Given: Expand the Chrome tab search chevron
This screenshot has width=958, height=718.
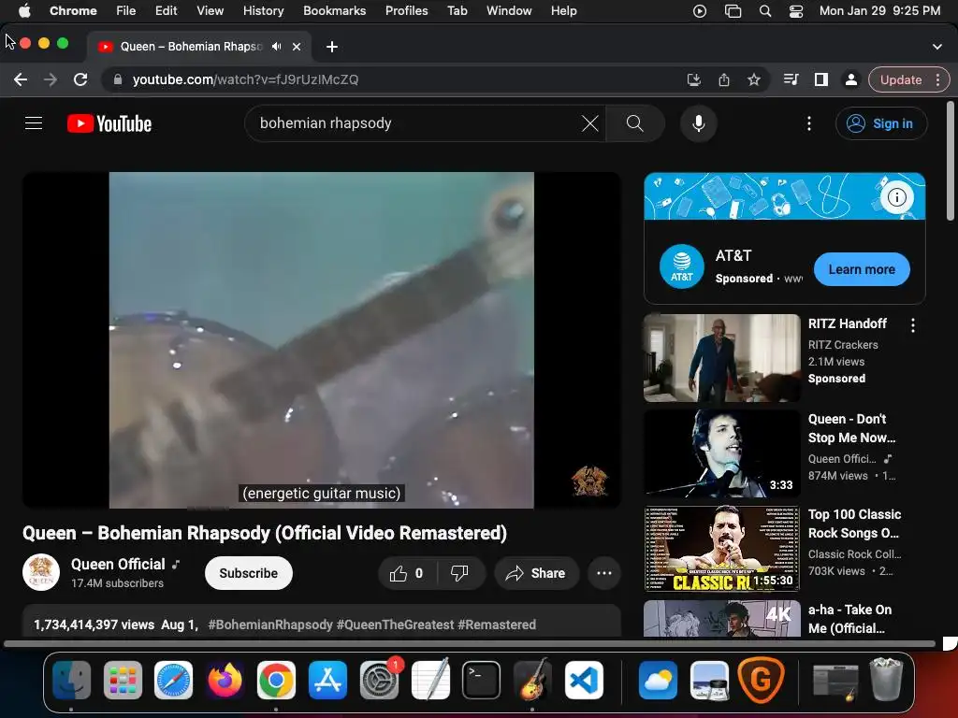Looking at the screenshot, I should (936, 47).
